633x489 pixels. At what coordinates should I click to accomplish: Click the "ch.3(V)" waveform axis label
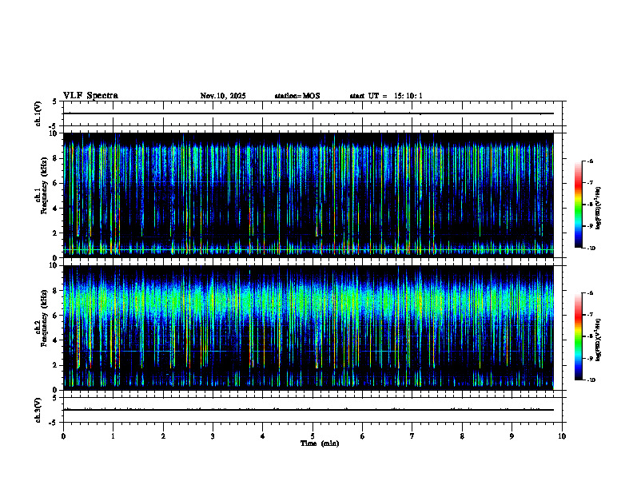pos(38,410)
